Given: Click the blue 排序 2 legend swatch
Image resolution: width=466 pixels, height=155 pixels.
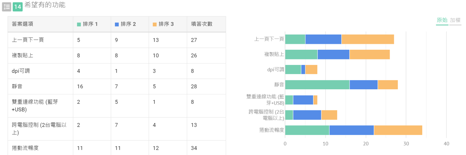Looking at the screenshot, I should tap(117, 24).
